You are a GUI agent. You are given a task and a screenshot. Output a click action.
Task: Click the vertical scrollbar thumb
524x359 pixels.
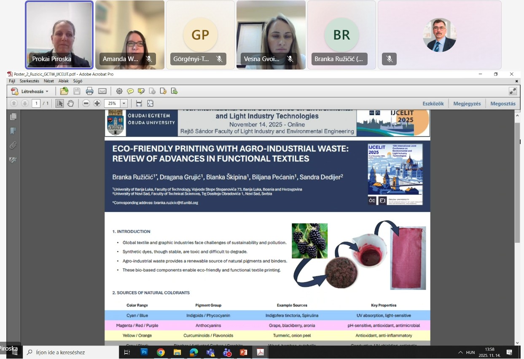pos(517,181)
